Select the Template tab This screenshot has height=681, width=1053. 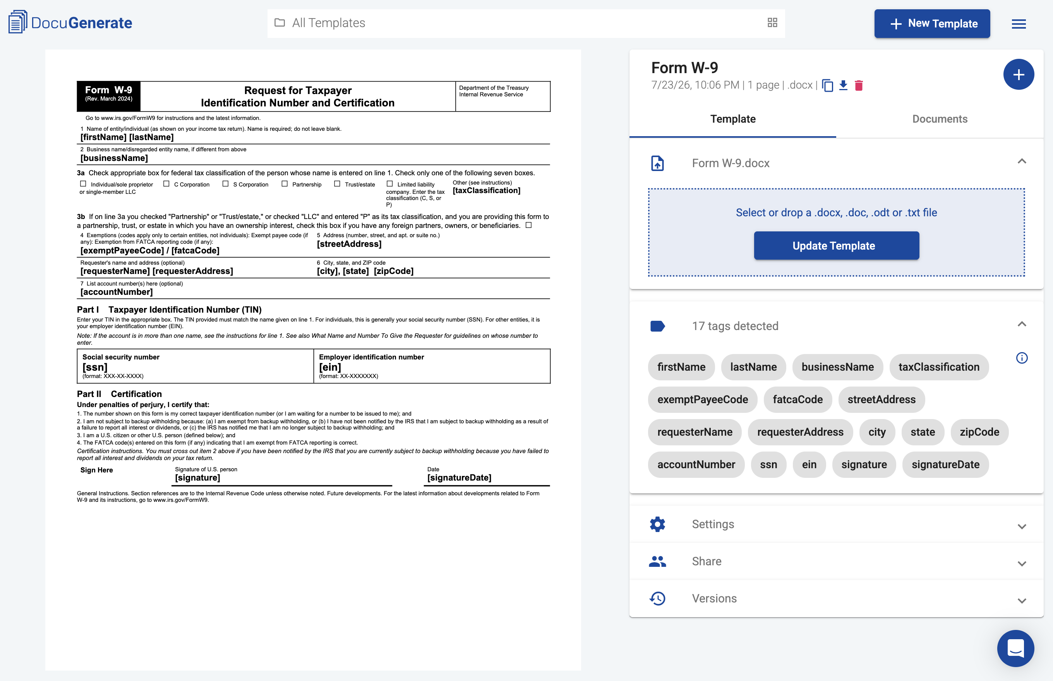click(x=733, y=119)
